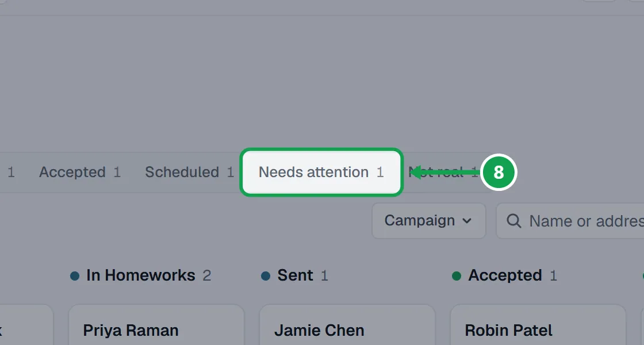Screen dimensions: 644x345
Task: Click the blue status dot beside In Homeworks
Action: 75,276
